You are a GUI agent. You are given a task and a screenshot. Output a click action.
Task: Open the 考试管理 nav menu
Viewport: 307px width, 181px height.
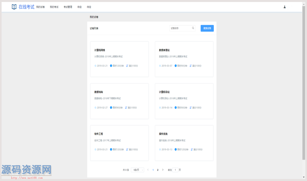pyautogui.click(x=68, y=7)
